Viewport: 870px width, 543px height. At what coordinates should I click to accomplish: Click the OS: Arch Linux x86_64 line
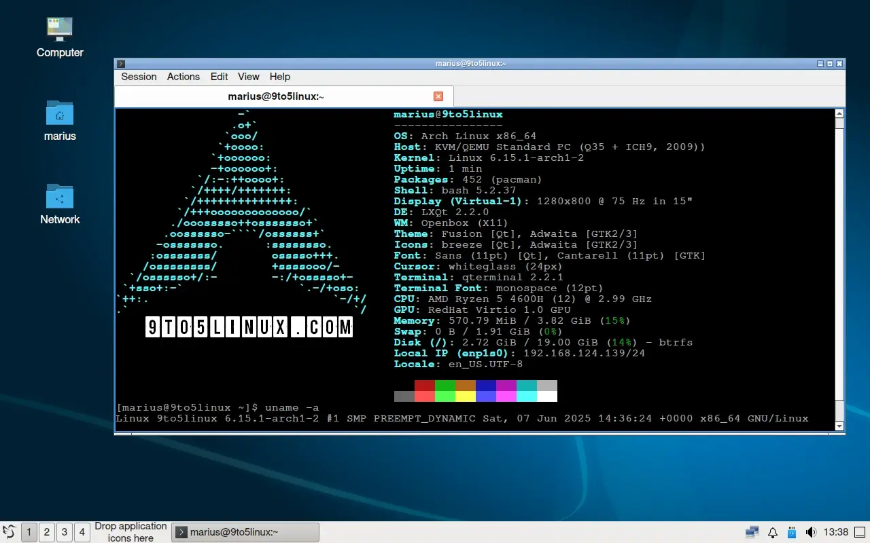pyautogui.click(x=465, y=136)
